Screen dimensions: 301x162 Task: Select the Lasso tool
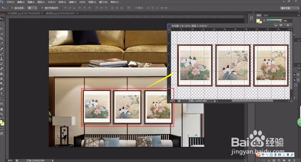[2, 29]
